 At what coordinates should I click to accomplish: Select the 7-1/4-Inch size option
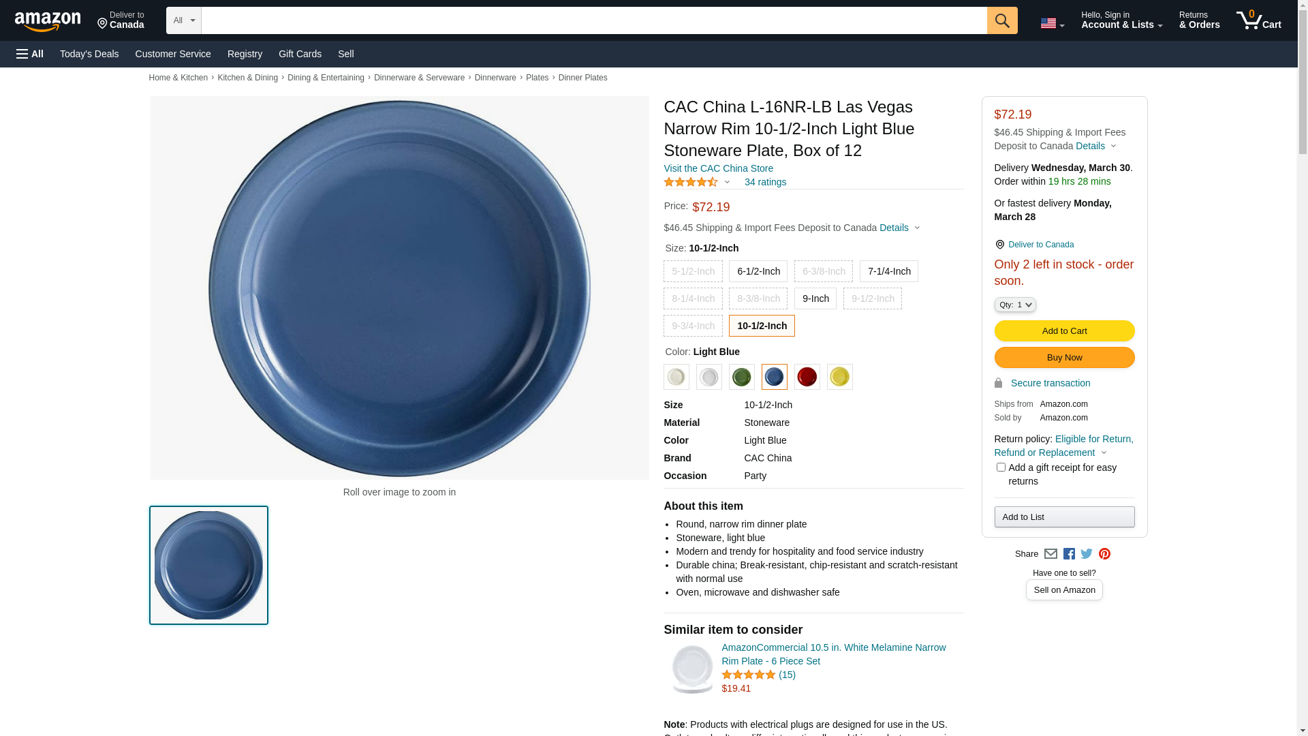coord(889,271)
